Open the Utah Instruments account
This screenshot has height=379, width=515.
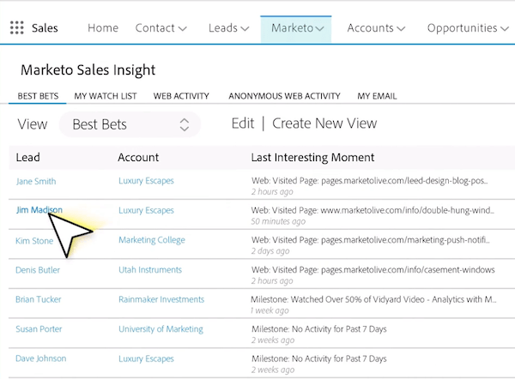click(x=150, y=270)
